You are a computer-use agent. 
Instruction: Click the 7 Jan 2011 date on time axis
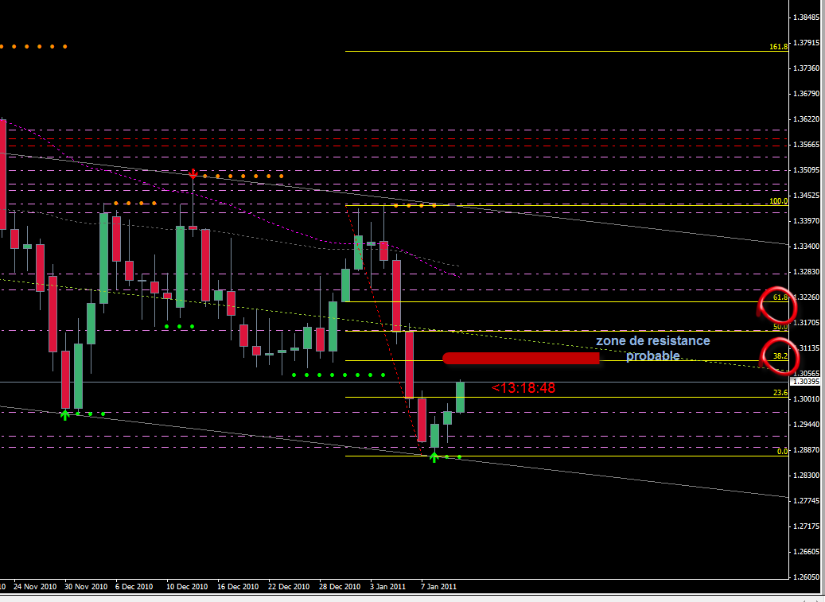(438, 586)
